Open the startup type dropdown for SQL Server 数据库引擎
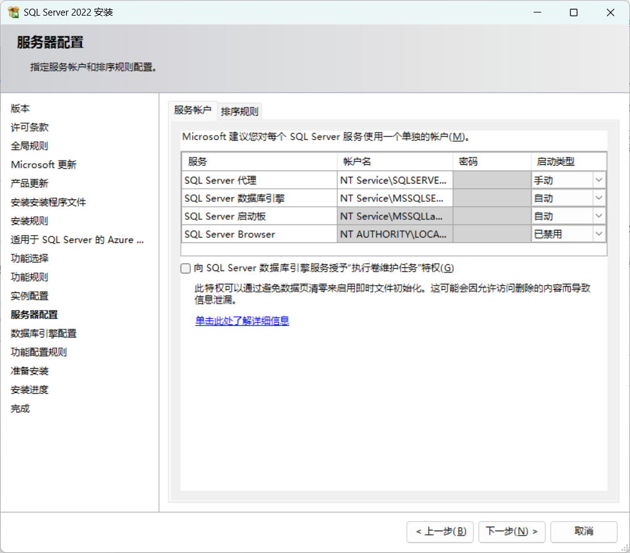Image resolution: width=630 pixels, height=553 pixels. 599,198
